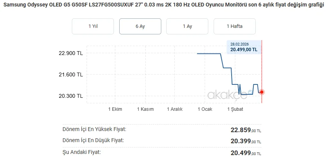Click the 21.600 TL axis label

[x=71, y=75]
